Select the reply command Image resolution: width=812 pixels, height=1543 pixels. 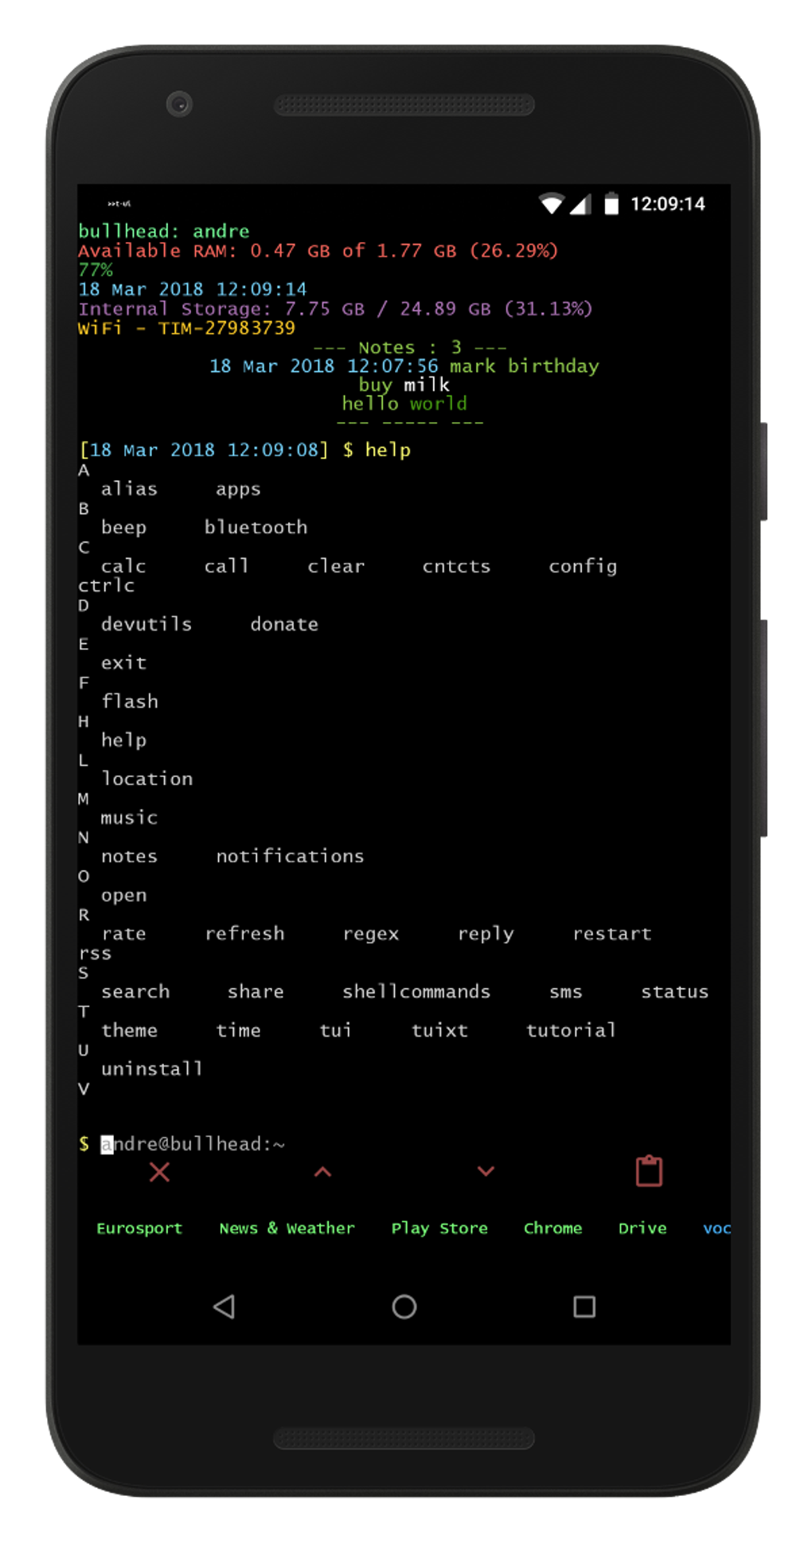pos(486,934)
